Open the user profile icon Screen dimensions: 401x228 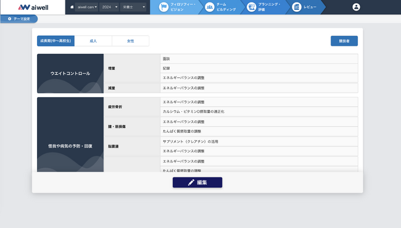pos(356,7)
